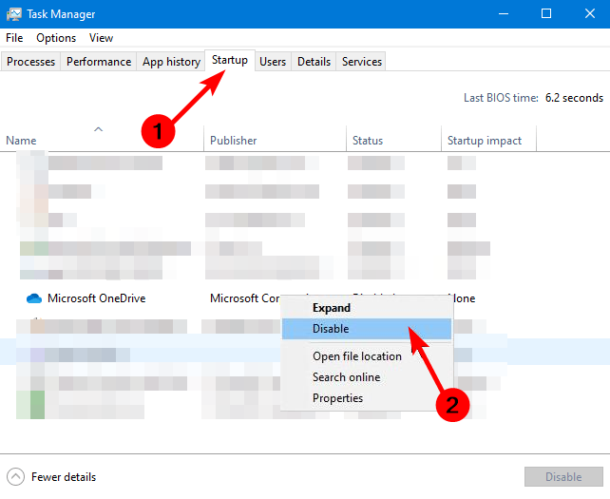The width and height of the screenshot is (610, 499).
Task: Switch to the Processes tab
Action: 31,62
